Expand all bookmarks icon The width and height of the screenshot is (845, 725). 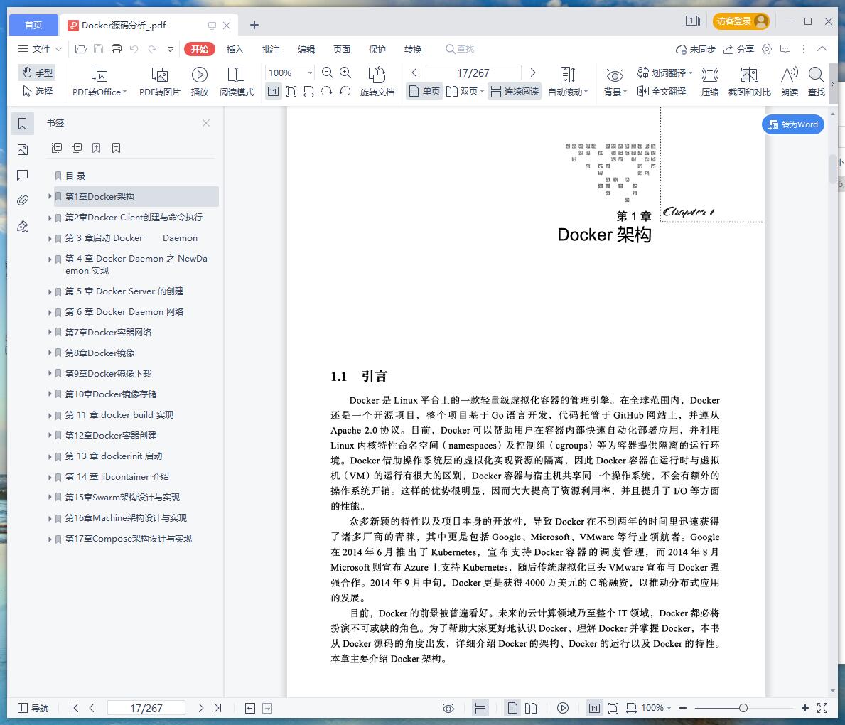57,148
